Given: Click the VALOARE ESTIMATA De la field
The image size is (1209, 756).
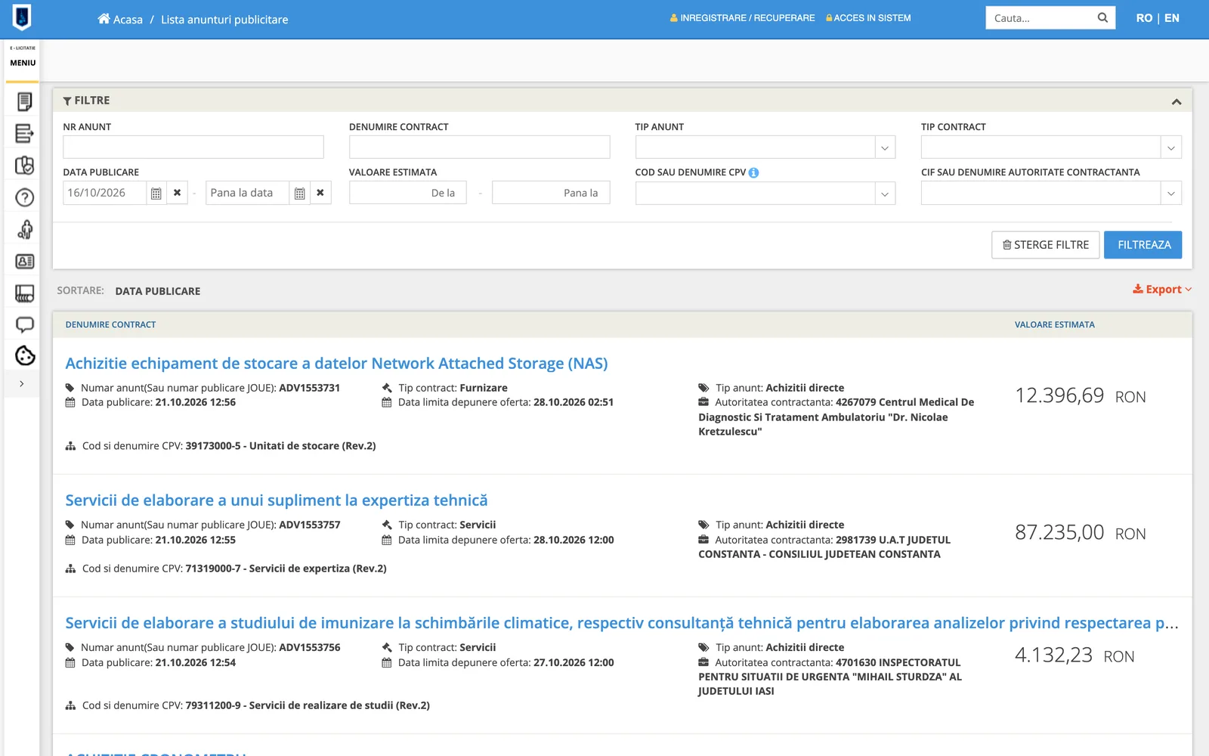Looking at the screenshot, I should pyautogui.click(x=408, y=193).
